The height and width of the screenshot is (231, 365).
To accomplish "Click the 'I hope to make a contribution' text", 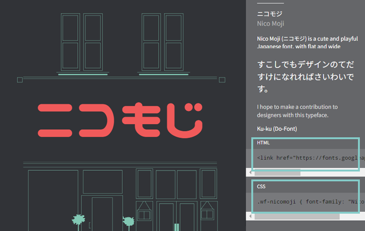I will tap(297, 111).
